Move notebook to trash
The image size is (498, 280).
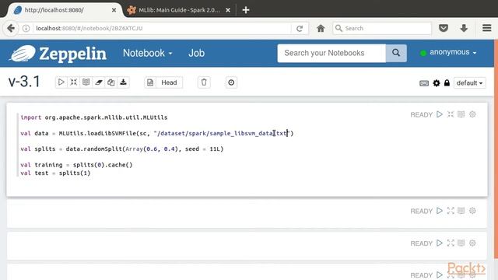point(204,82)
